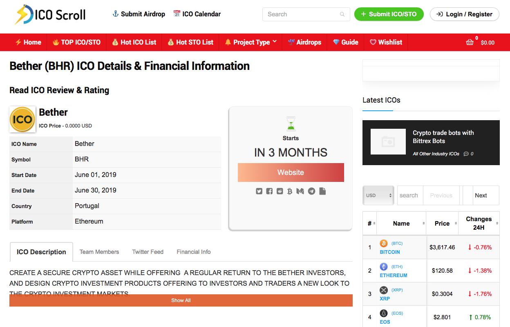Sort coin table by Changes 24H
Image resolution: width=510 pixels, height=327 pixels.
pos(479,223)
